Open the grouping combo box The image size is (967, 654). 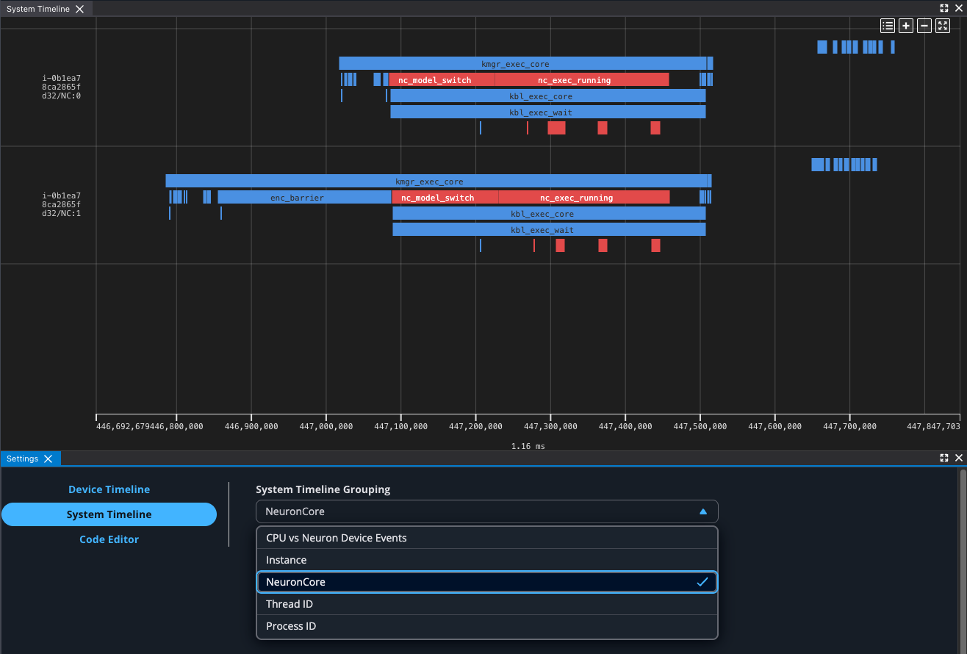coord(487,511)
